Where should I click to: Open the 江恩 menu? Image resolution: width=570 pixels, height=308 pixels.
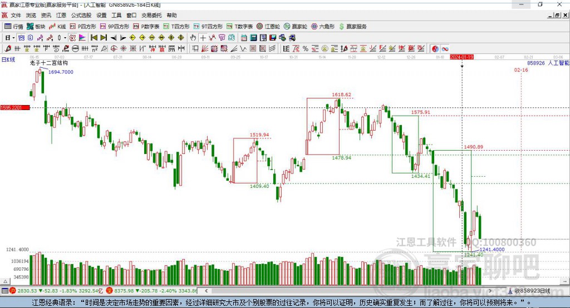[61, 15]
